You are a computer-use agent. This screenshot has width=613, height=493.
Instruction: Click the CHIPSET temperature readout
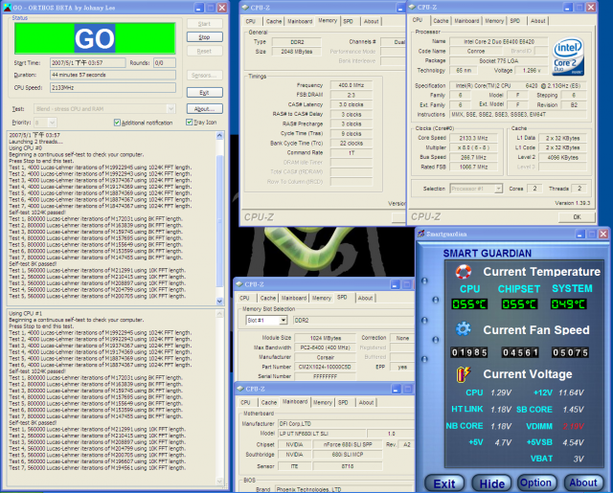(519, 304)
